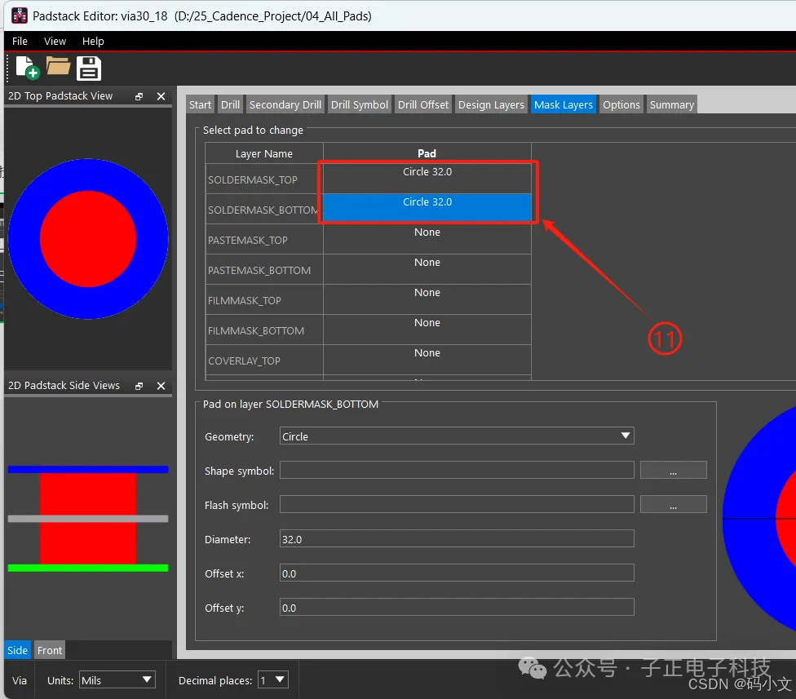This screenshot has height=699, width=796.
Task: Close the 2D Top Padstack View panel
Action: click(161, 96)
